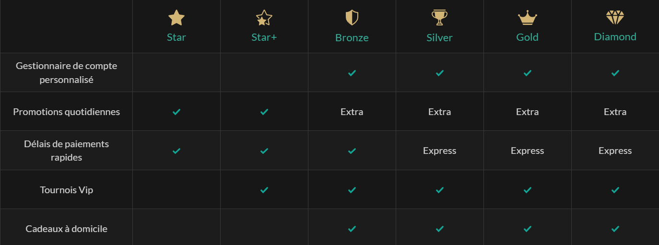This screenshot has width=659, height=245.
Task: Click Diamond checkmark for Cadeaux à domicile
Action: [615, 229]
